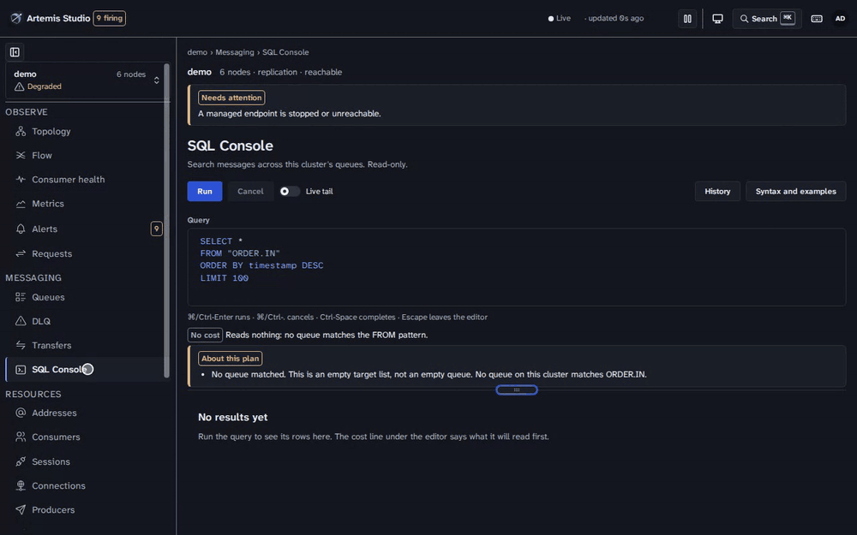This screenshot has width=857, height=535.
Task: Click the No results yet heading
Action: point(233,417)
